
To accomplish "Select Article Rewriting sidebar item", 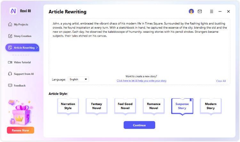I will click(x=22, y=47).
